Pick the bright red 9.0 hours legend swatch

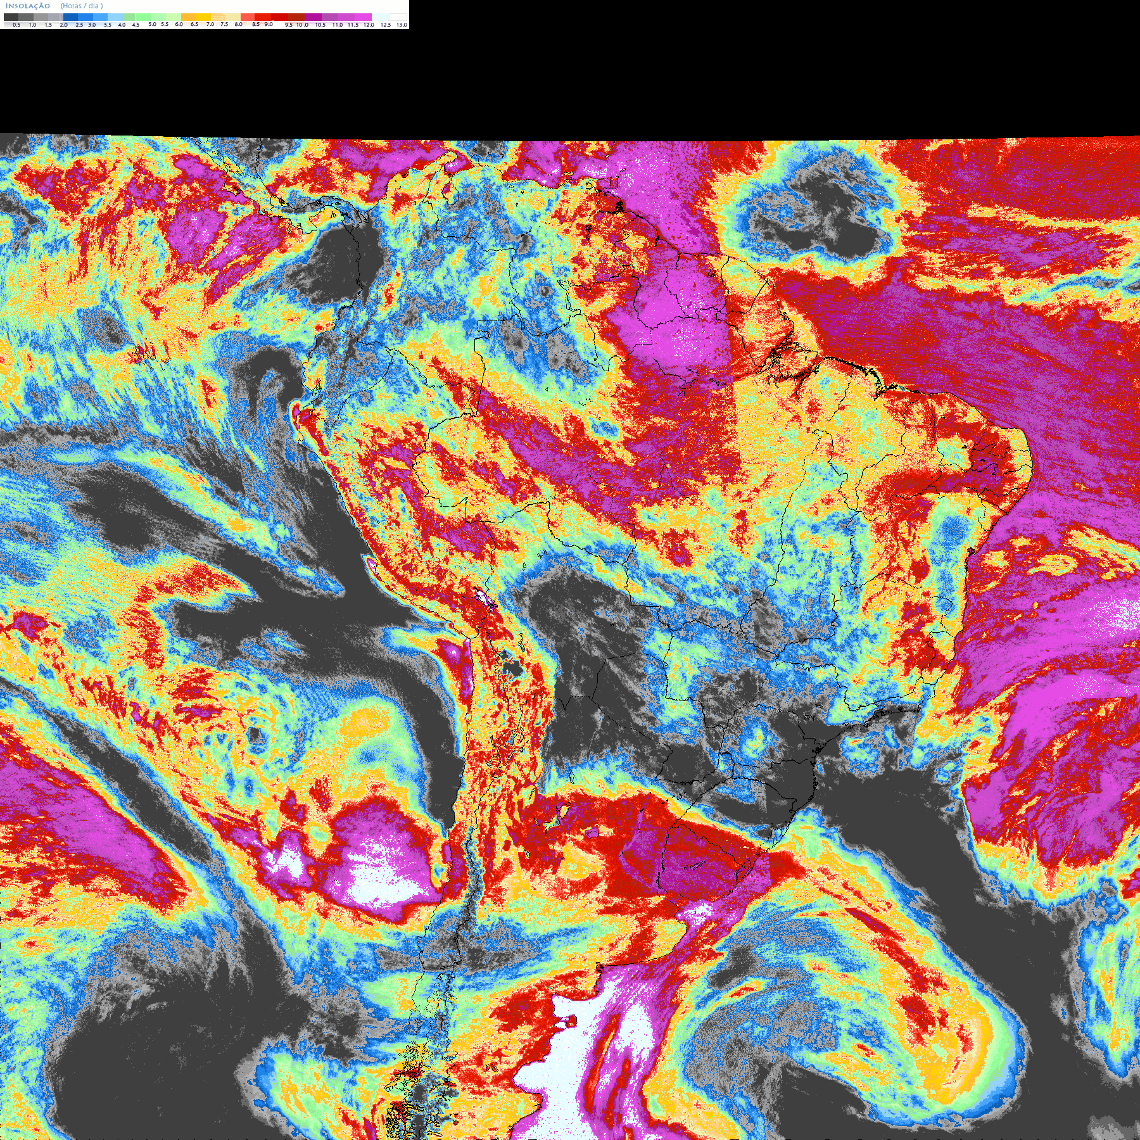[263, 17]
